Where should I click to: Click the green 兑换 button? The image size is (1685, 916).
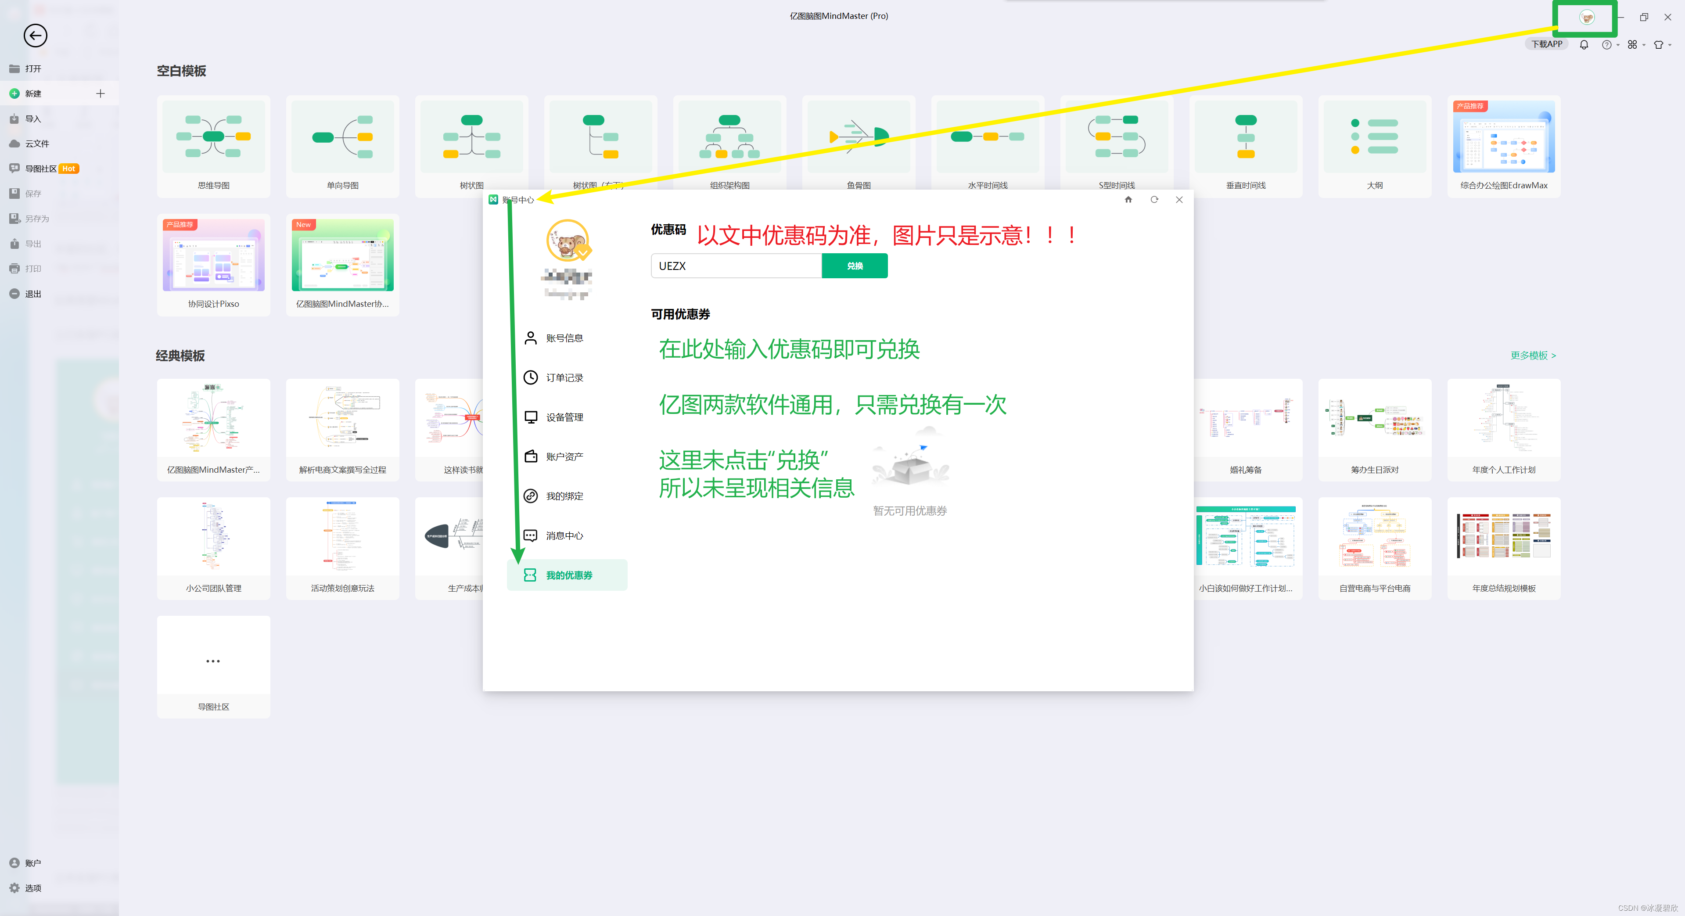(x=854, y=266)
